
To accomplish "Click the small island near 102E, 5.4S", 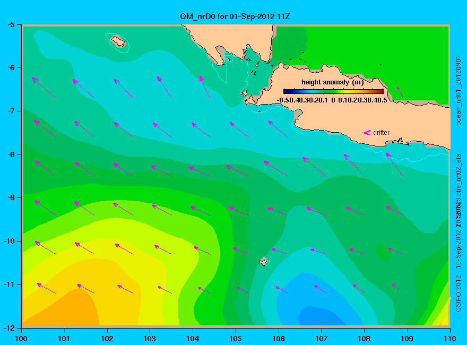I will click(x=118, y=41).
